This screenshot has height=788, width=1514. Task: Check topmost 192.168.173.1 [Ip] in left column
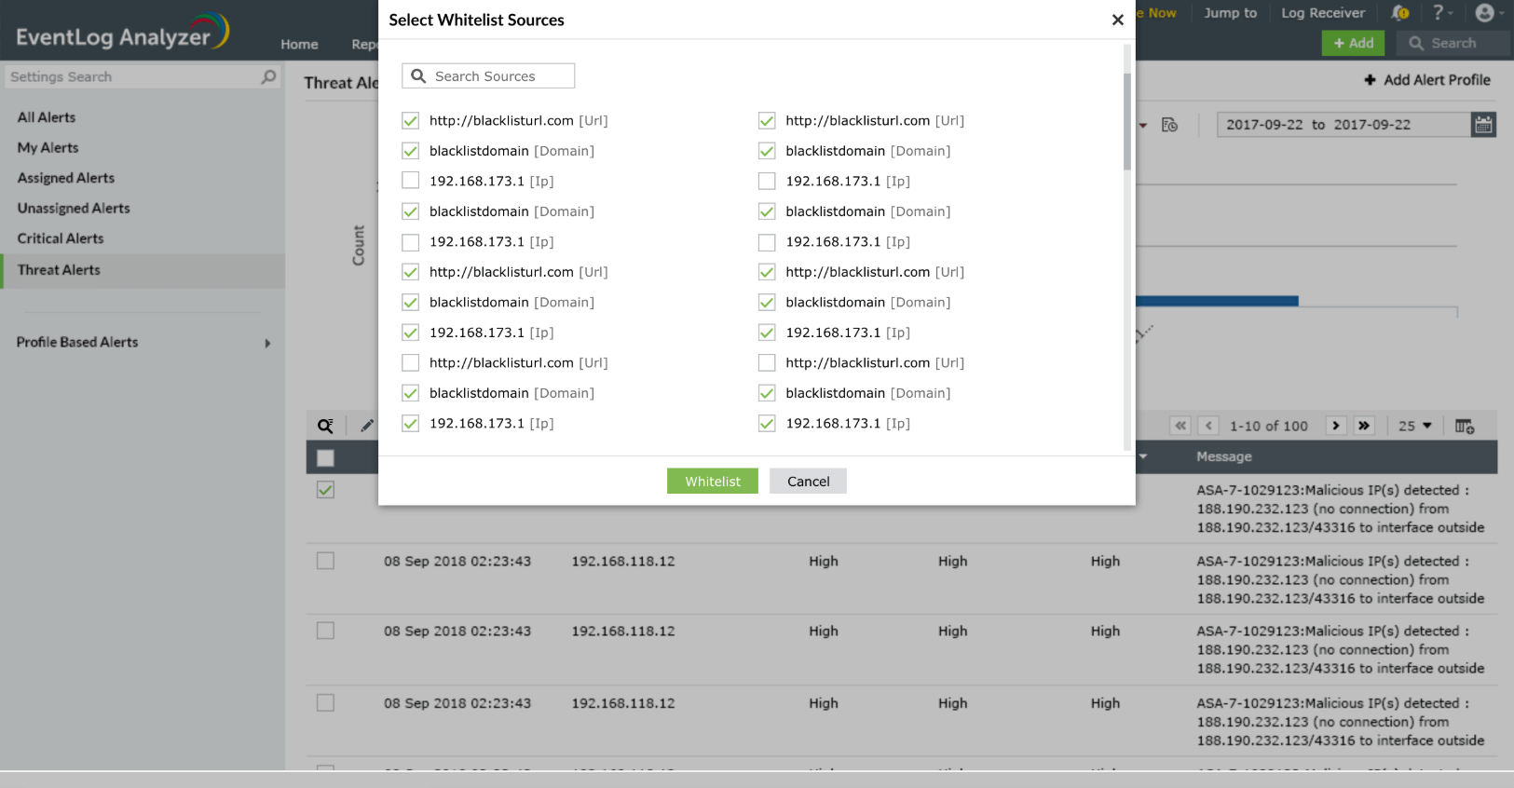410,181
